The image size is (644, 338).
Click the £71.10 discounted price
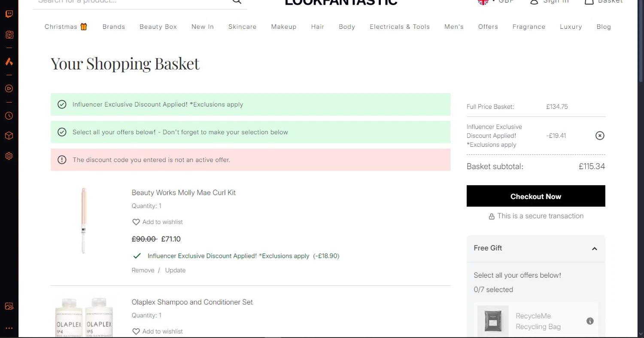click(171, 239)
